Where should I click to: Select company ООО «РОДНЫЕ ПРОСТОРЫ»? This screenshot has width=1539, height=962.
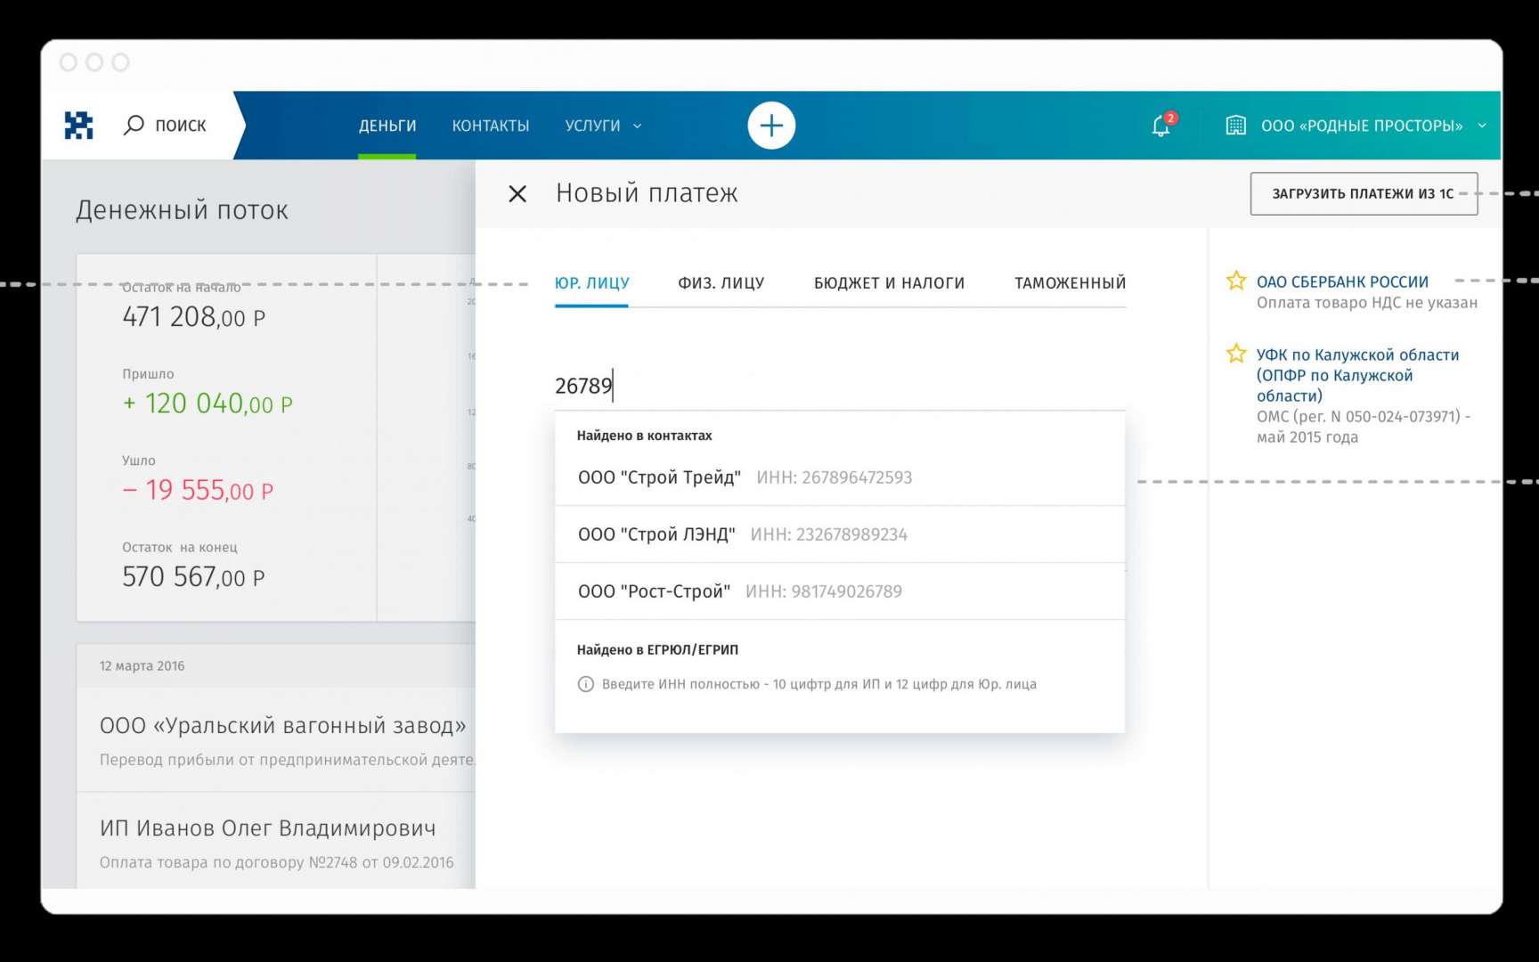point(1362,126)
